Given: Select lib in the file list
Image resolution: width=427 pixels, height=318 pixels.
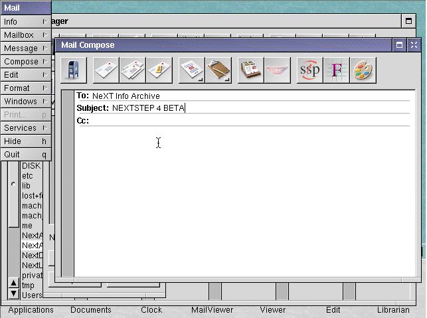Looking at the screenshot, I should click(x=32, y=186).
